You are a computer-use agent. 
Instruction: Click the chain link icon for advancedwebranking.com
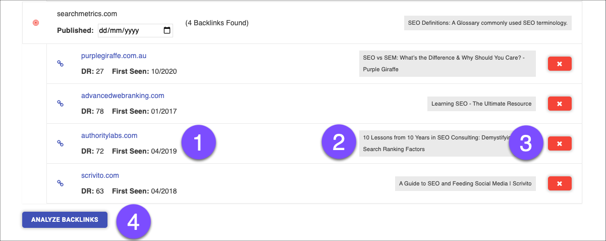click(x=60, y=104)
